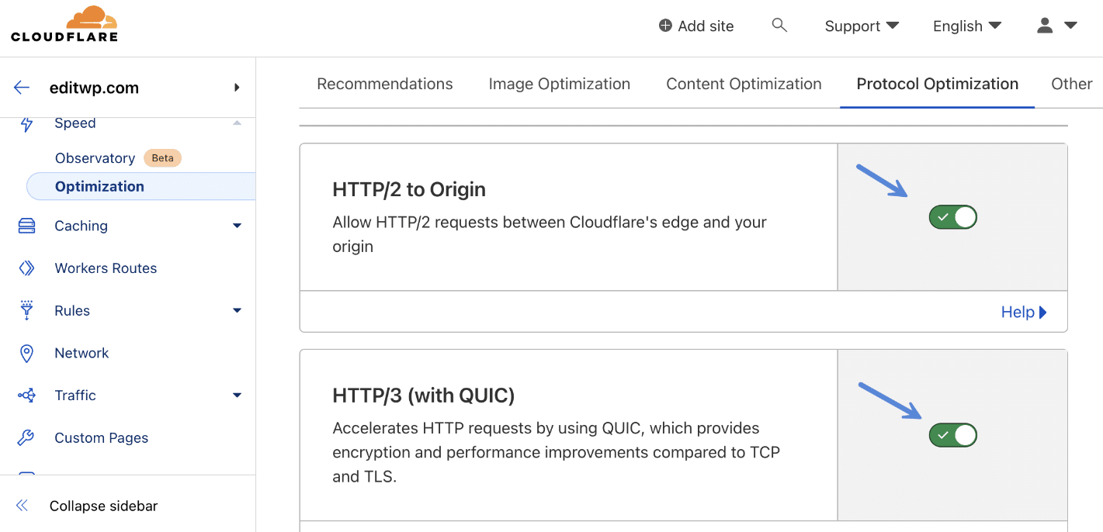This screenshot has height=532, width=1103.
Task: Click Add site in the top bar
Action: point(695,26)
